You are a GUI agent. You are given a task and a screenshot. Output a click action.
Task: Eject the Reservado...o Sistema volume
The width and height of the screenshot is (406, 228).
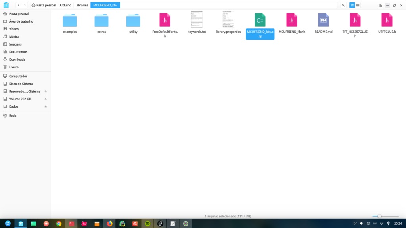click(46, 91)
